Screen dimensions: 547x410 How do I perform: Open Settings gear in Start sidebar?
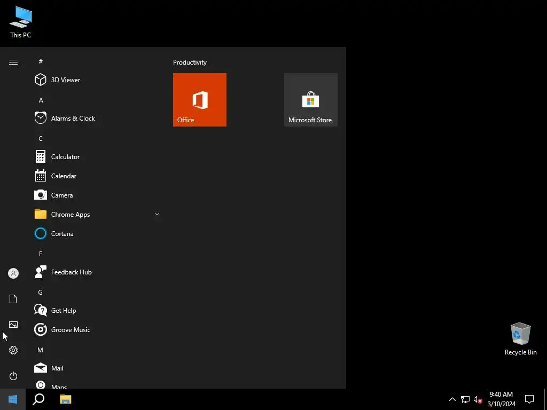click(13, 350)
